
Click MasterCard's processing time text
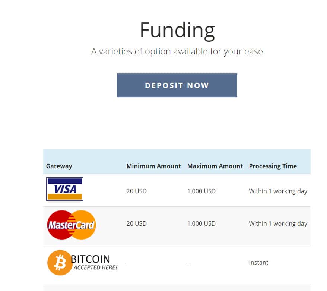click(x=278, y=223)
